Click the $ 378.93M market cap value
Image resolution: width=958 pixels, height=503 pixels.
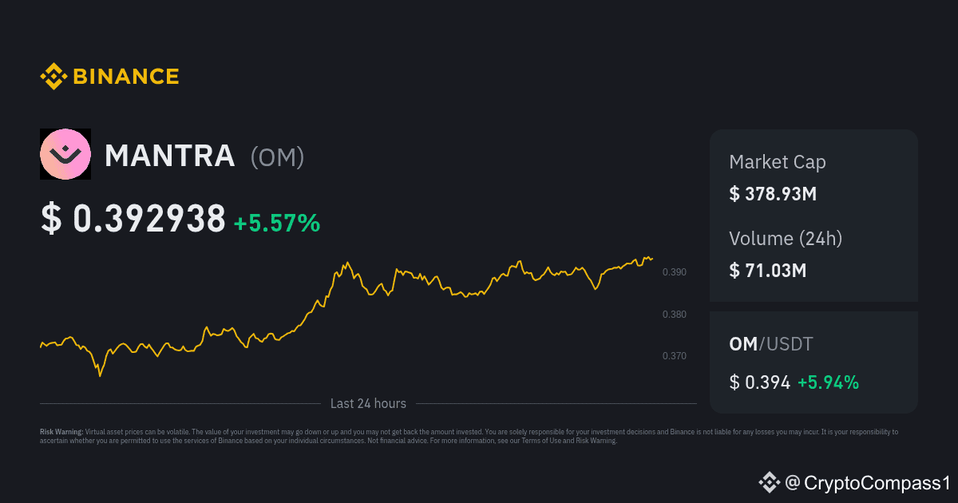773,194
